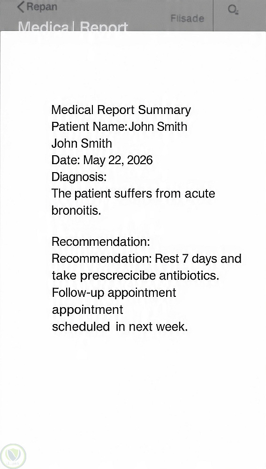Tap the Flisade button in header
The height and width of the screenshot is (469, 266).
click(187, 19)
